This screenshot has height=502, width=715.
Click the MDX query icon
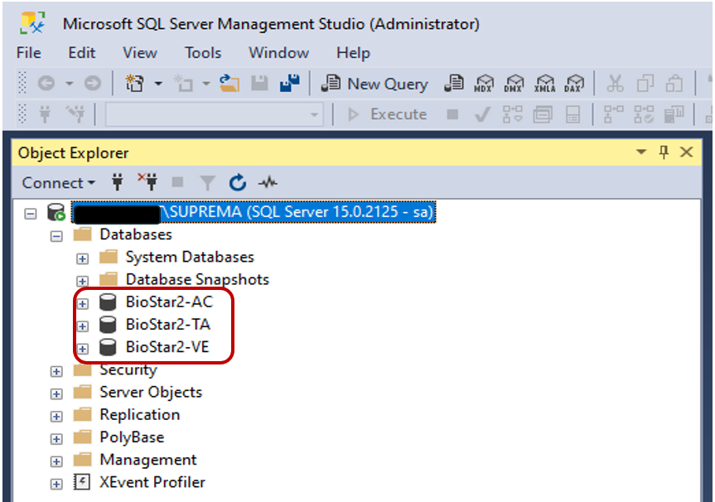(483, 84)
